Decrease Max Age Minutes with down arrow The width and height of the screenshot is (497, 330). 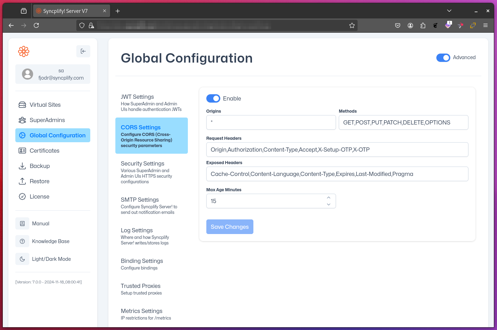coord(329,204)
